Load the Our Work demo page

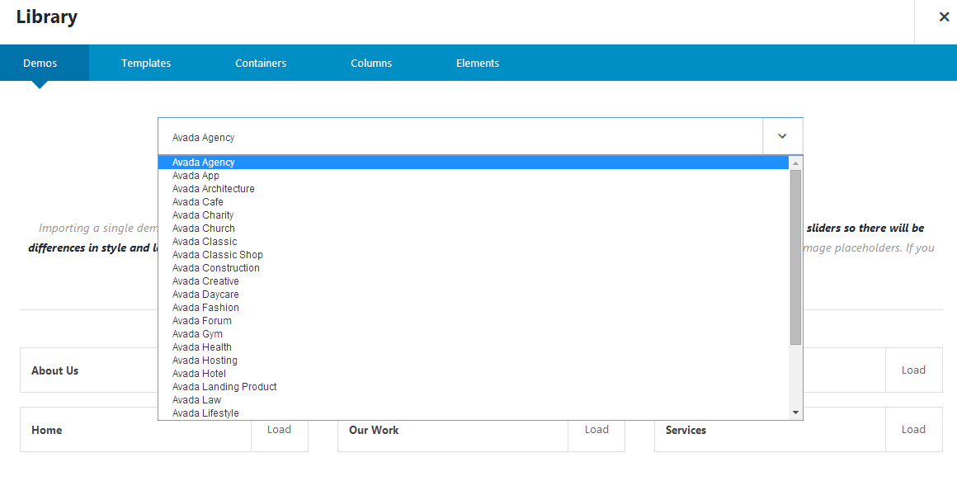[x=596, y=430]
